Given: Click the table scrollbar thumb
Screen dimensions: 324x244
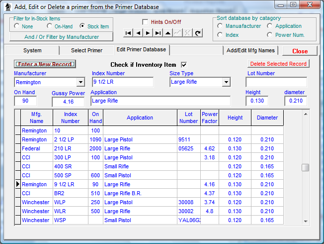Looking at the screenshot, I should coord(306,168).
